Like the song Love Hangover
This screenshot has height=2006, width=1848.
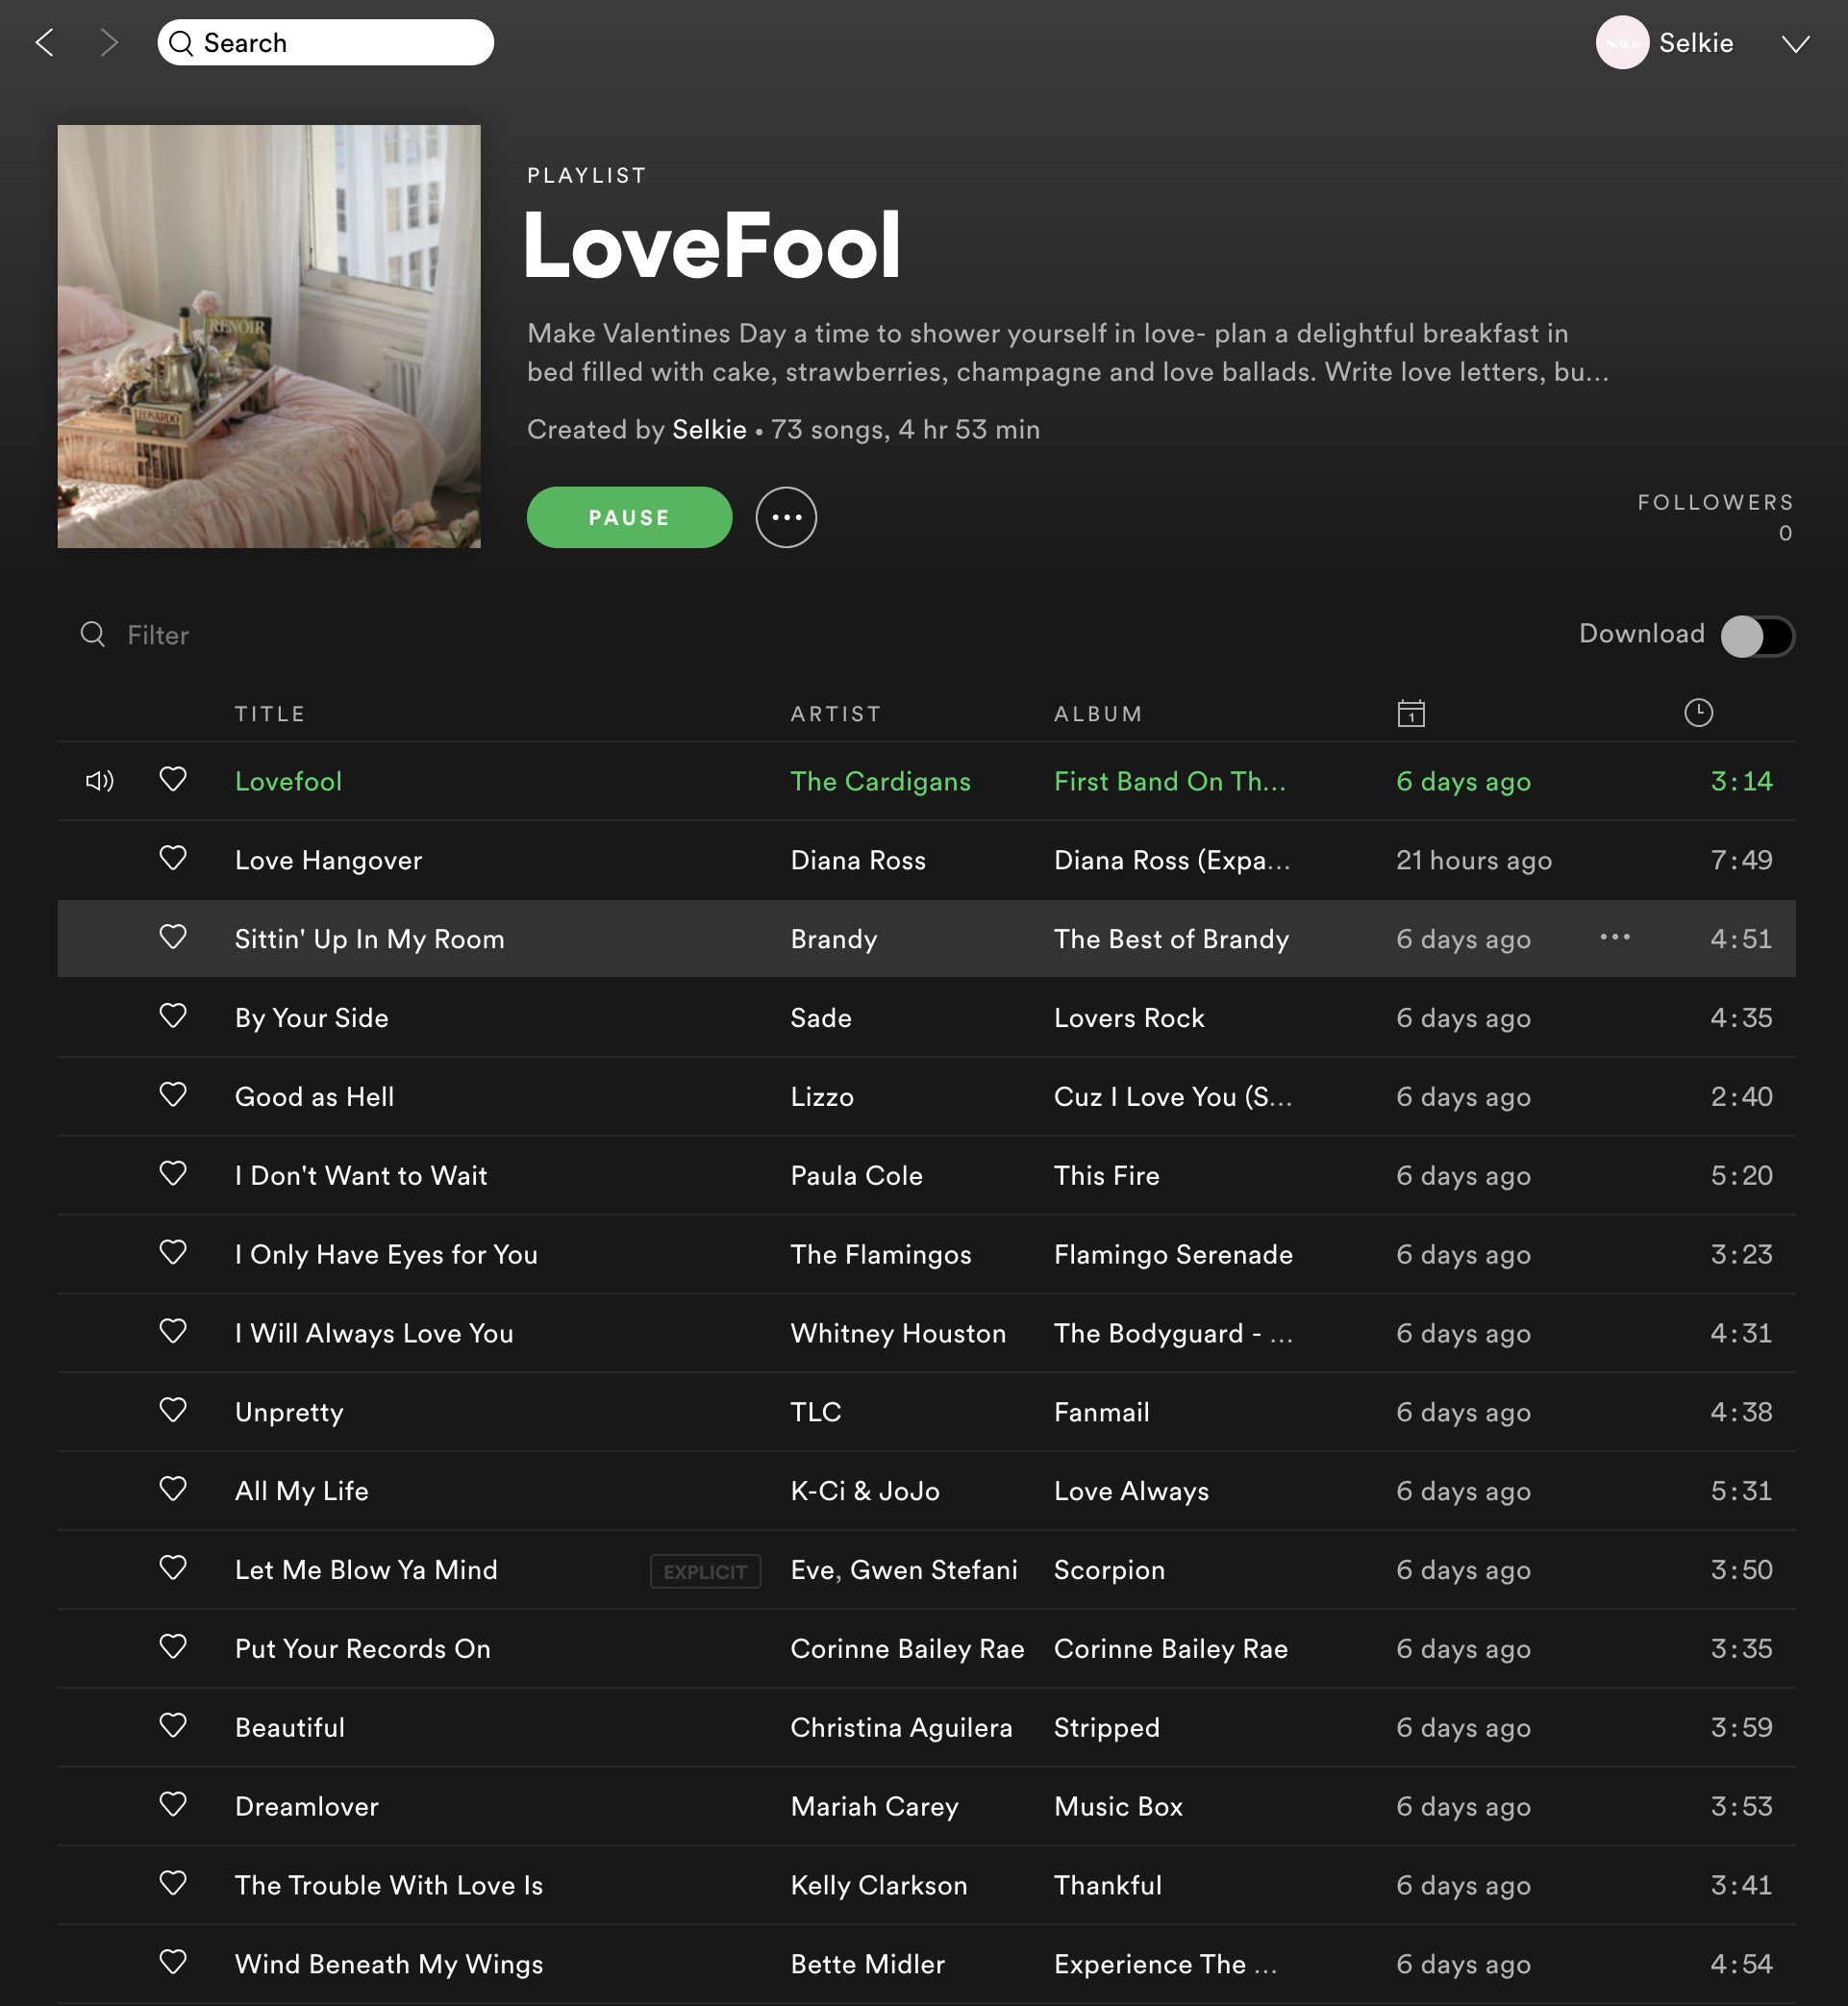pyautogui.click(x=173, y=859)
